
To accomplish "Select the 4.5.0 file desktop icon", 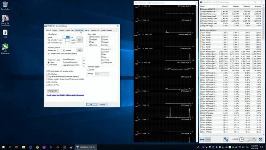I will [5, 34].
